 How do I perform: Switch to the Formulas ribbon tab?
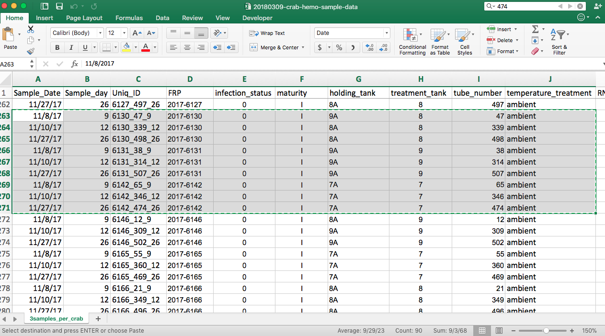[x=129, y=18]
